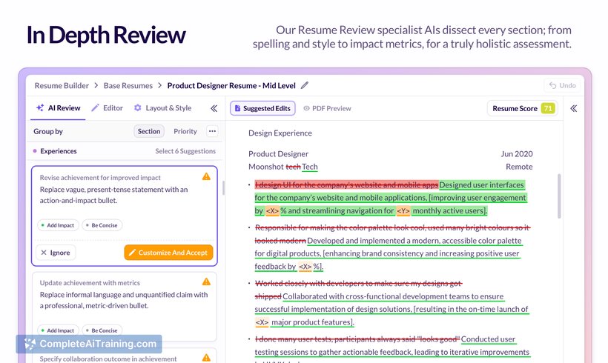
Task: Group suggestions by Priority
Action: pos(185,131)
